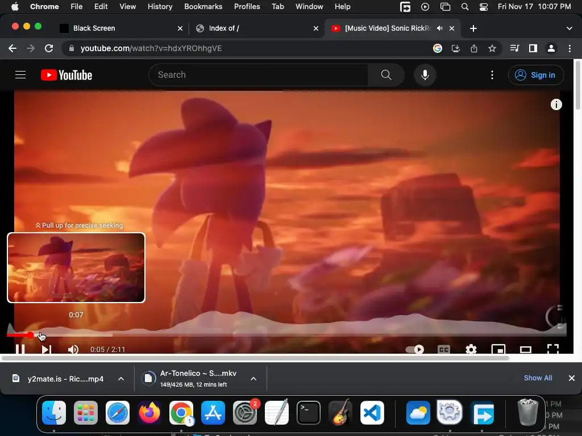The width and height of the screenshot is (582, 436).
Task: Skip to the next video
Action: (x=47, y=349)
